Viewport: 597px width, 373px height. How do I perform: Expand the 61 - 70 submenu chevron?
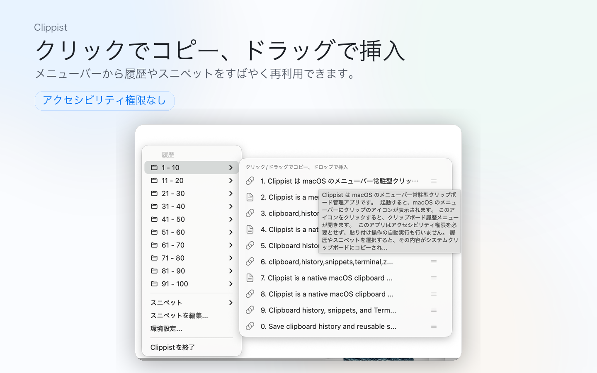pyautogui.click(x=231, y=245)
